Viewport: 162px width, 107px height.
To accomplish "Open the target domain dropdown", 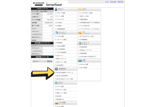I will pyautogui.click(x=39, y=61).
